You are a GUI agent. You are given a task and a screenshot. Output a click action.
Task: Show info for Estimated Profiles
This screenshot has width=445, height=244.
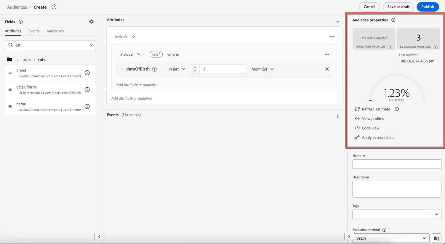pyautogui.click(x=436, y=47)
